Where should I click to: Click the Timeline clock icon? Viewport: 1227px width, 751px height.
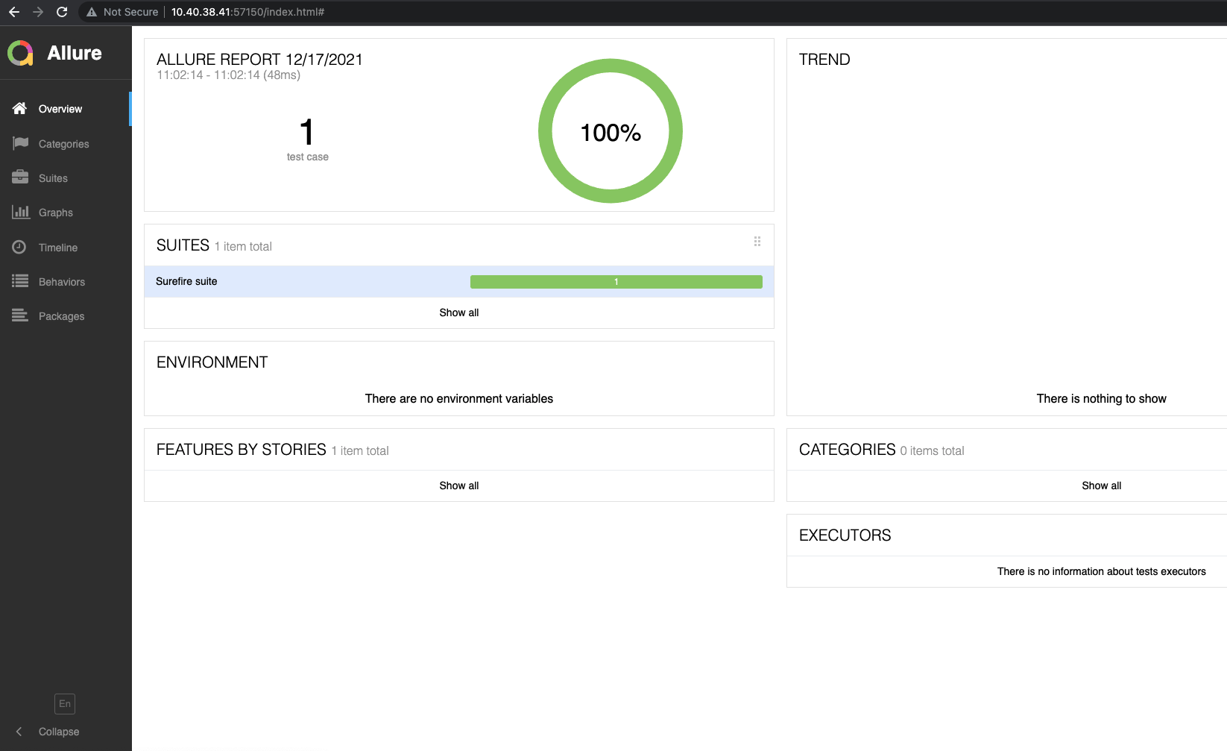19,247
